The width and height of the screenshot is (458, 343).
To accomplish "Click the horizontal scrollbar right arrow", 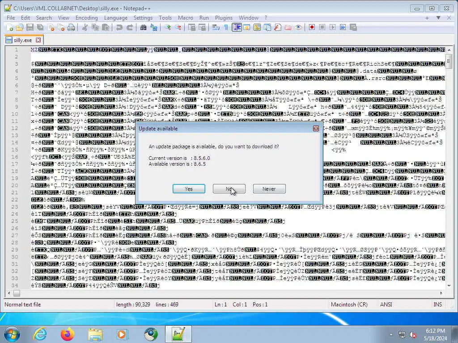I will click(x=441, y=293).
